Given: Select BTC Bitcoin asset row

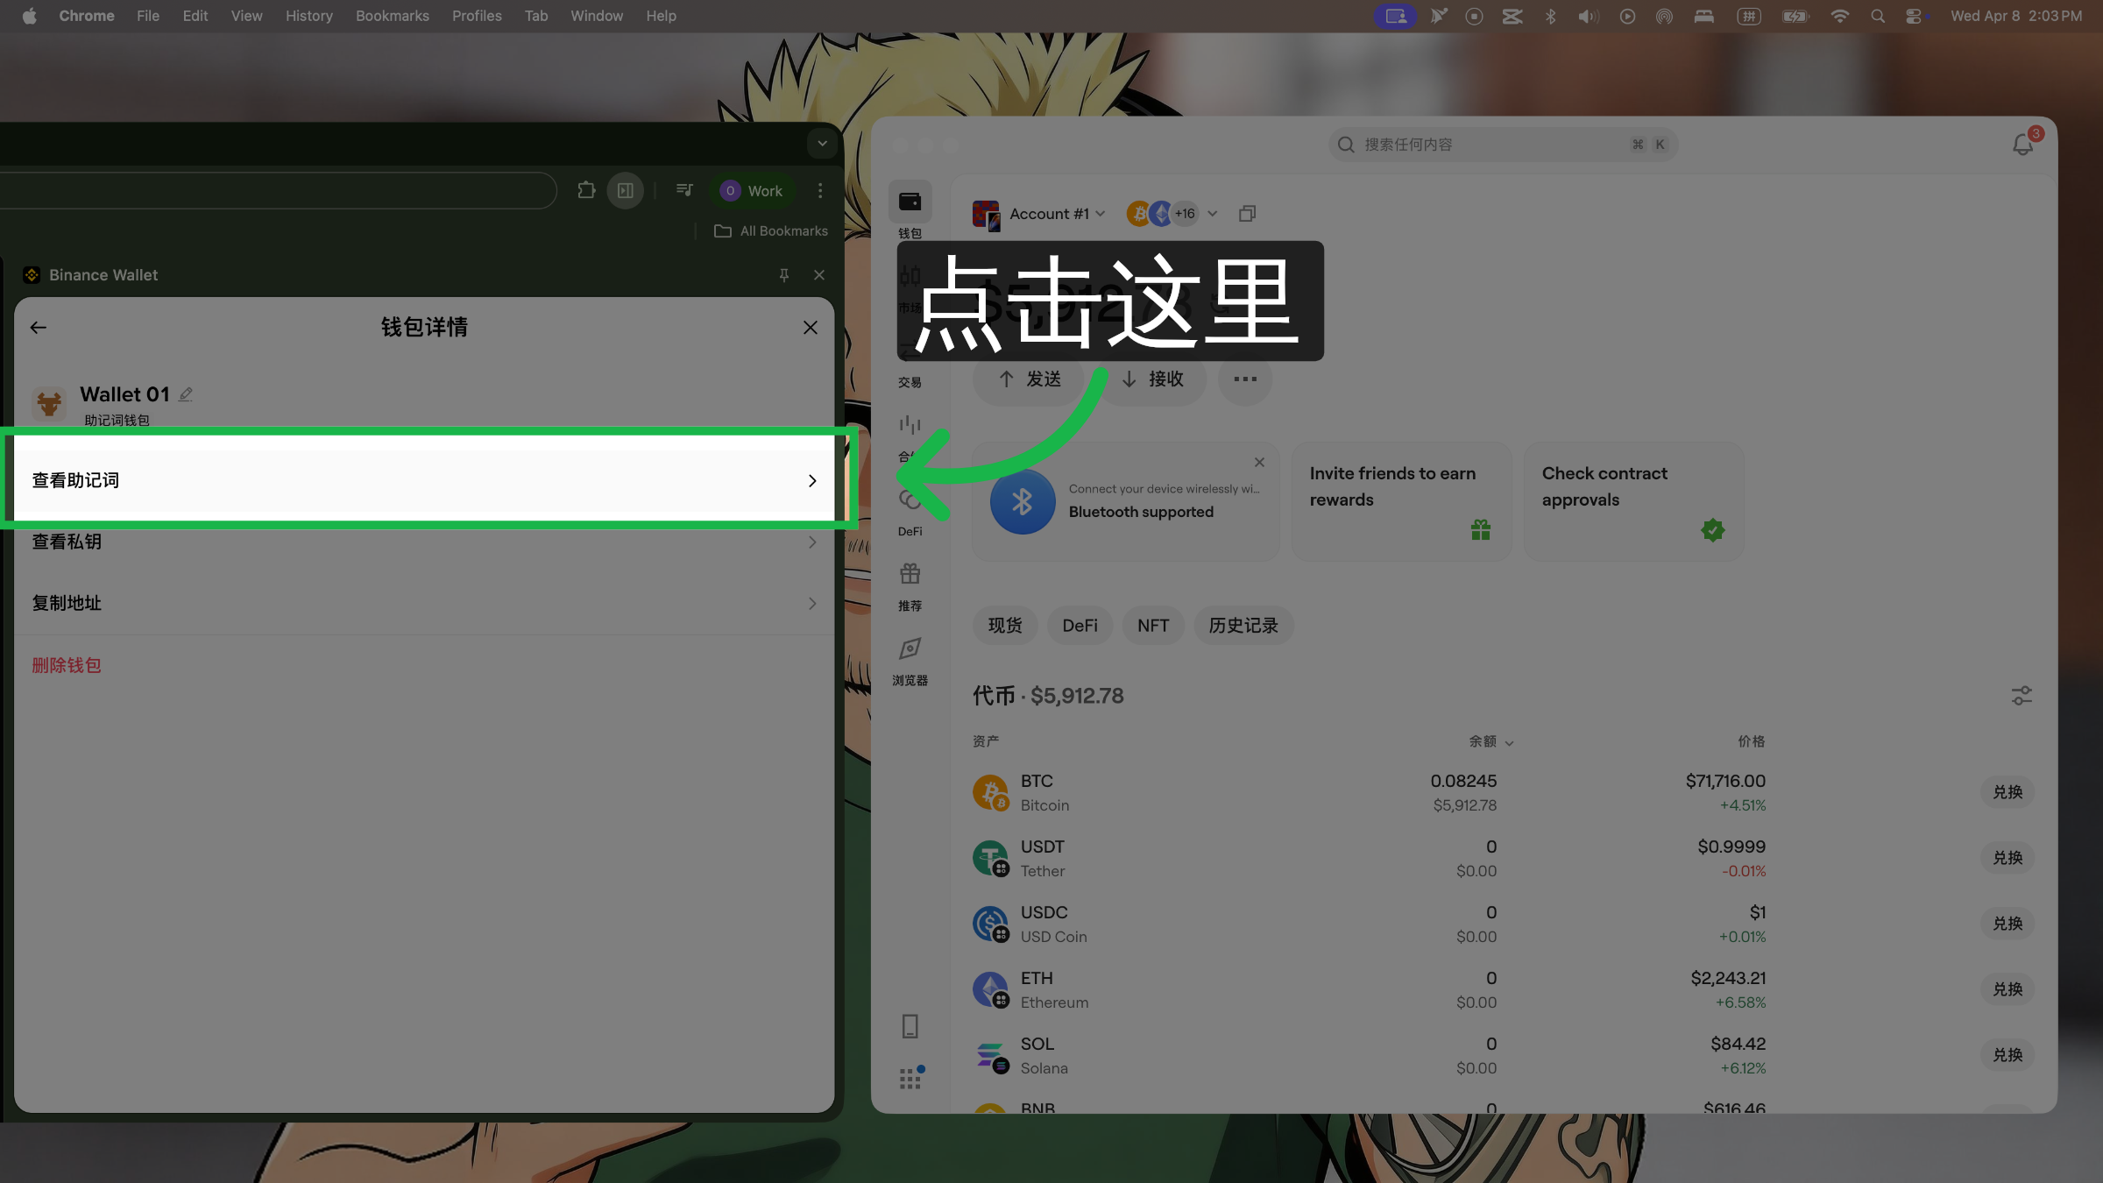Looking at the screenshot, I should (1503, 792).
